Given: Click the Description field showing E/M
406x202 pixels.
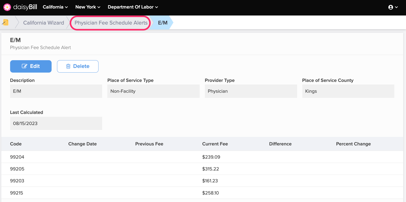Looking at the screenshot, I should pos(56,91).
